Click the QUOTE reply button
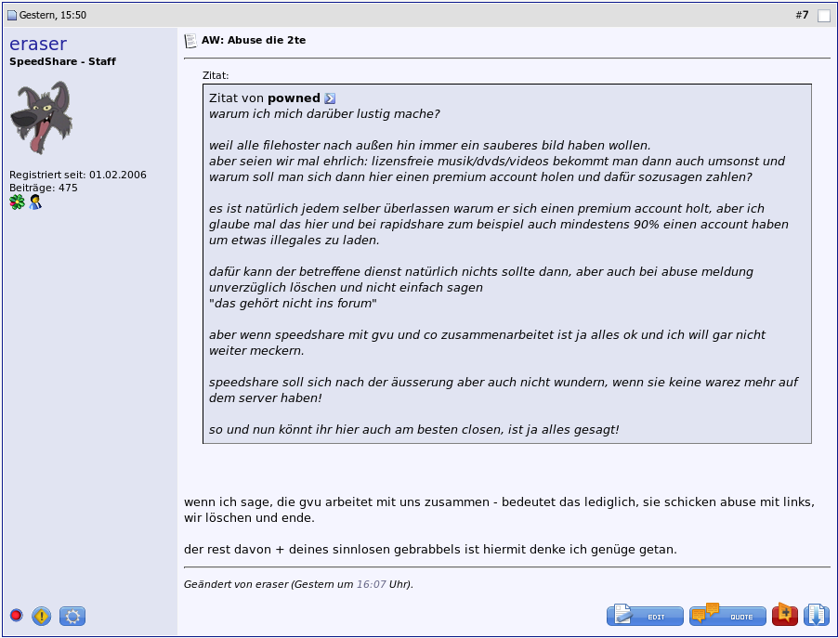 [727, 615]
